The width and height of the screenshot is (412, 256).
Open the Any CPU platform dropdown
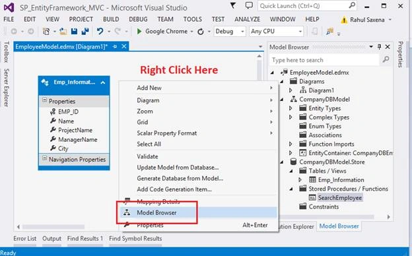tap(300, 32)
